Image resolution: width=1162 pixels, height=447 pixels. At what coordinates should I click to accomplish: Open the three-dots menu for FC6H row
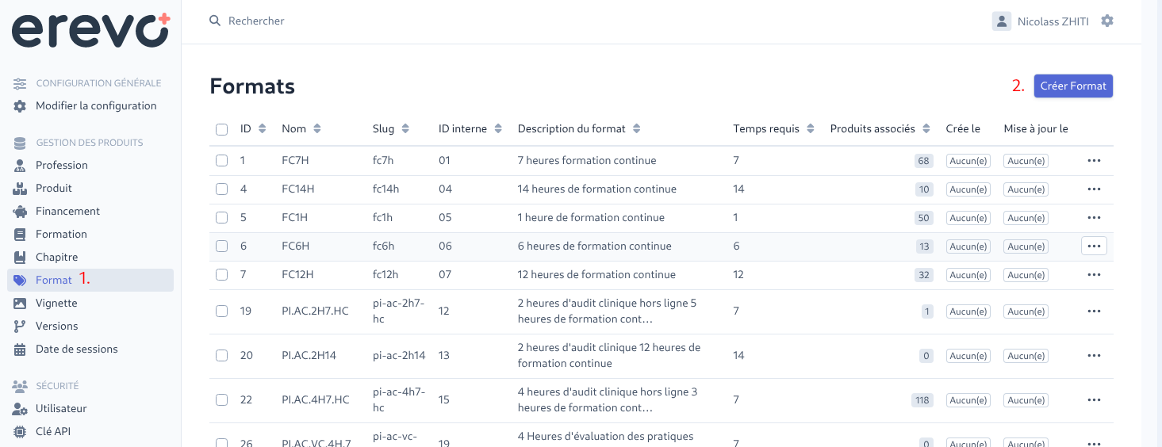(x=1094, y=246)
